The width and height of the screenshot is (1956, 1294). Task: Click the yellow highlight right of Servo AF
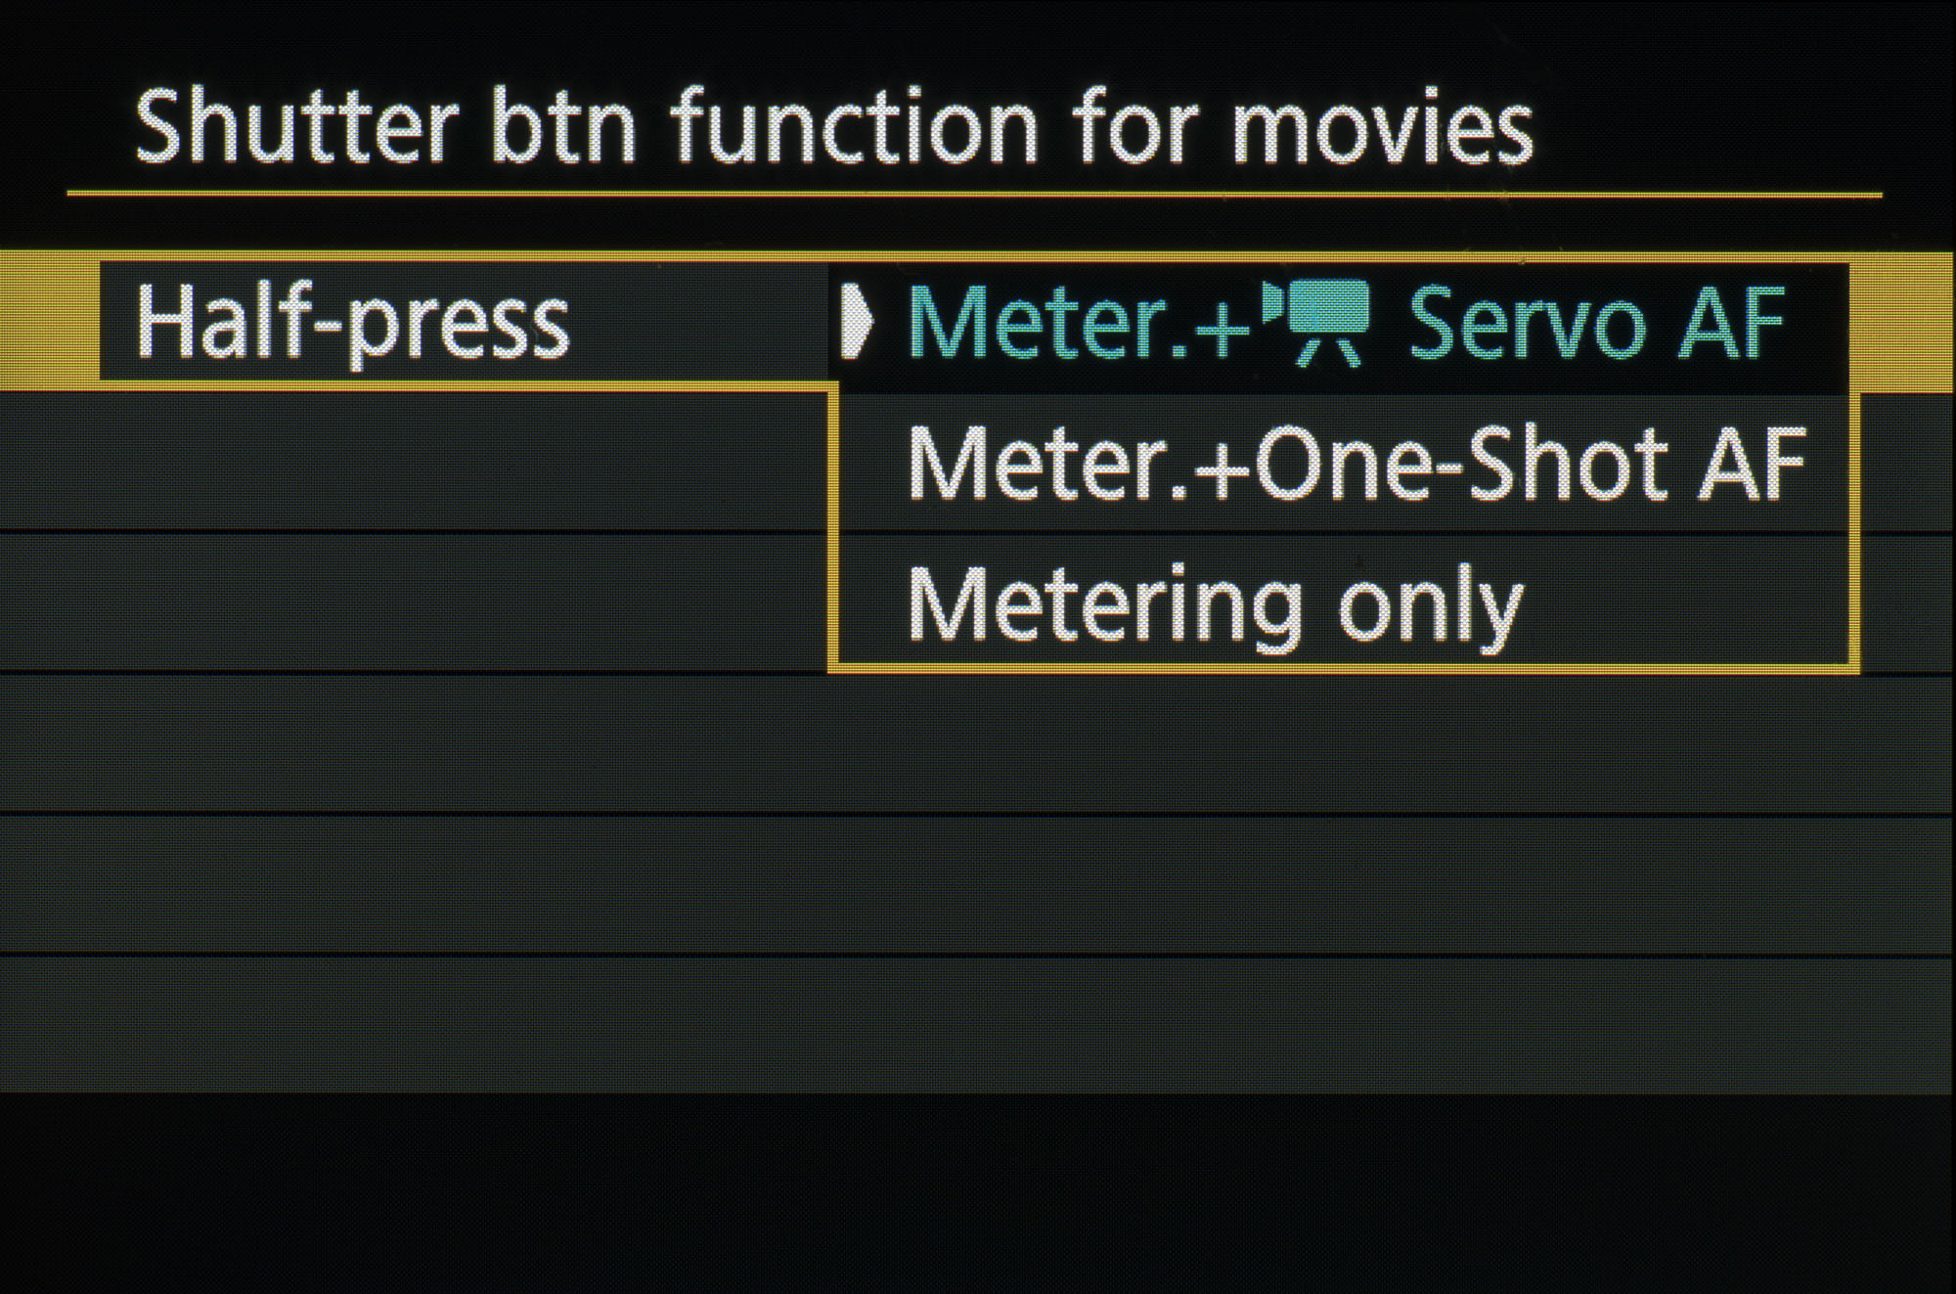(1902, 323)
